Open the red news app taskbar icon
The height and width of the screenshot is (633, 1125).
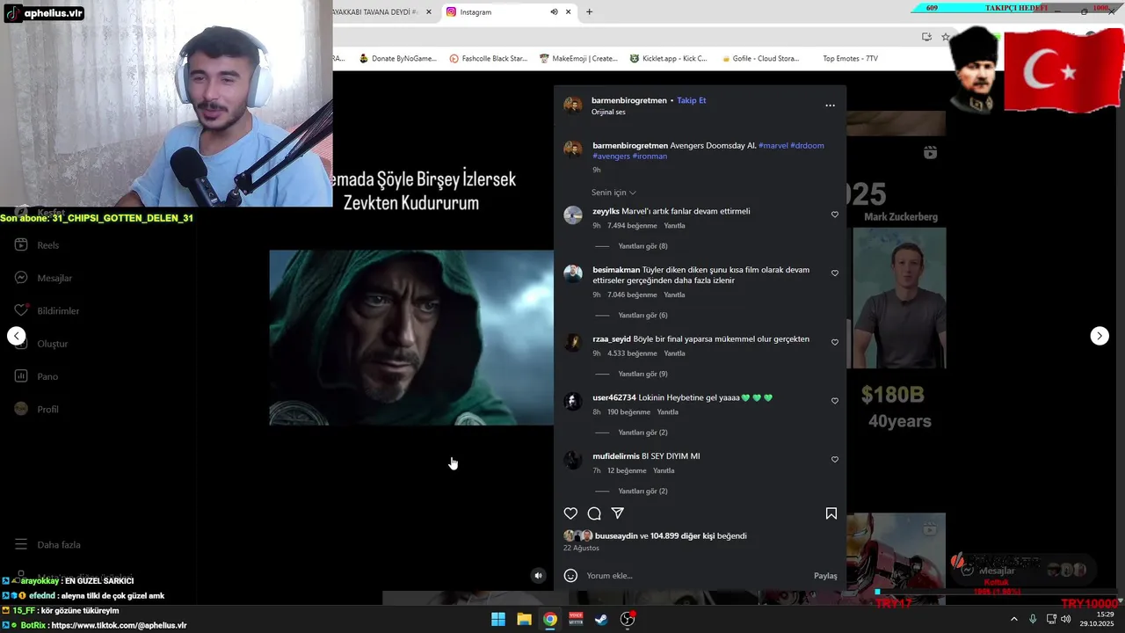(576, 619)
